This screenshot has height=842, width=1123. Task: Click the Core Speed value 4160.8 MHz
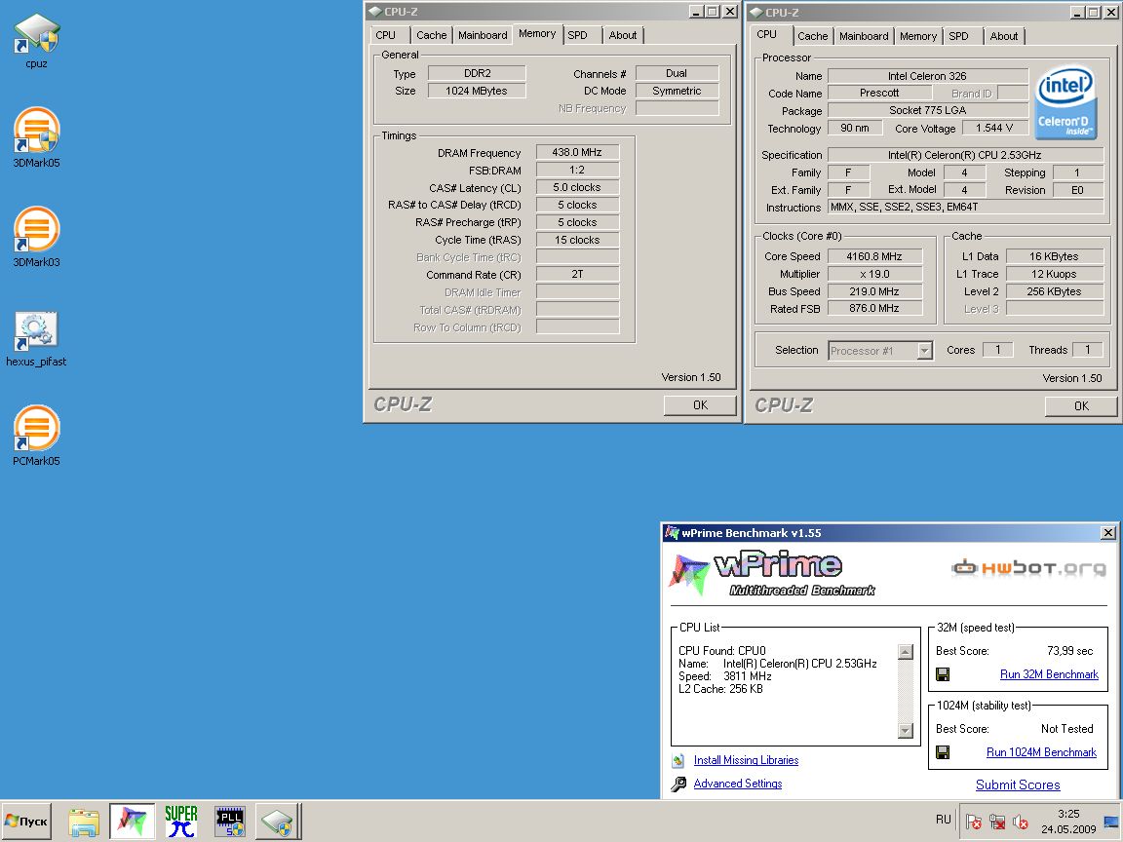pos(874,256)
